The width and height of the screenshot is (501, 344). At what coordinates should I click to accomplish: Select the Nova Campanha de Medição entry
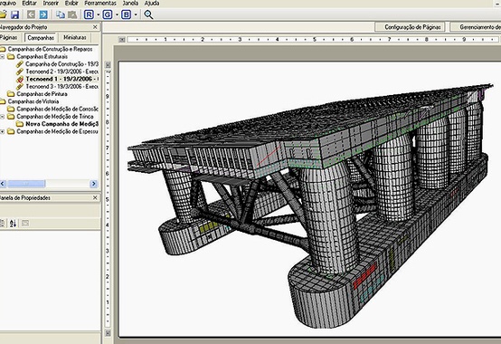coord(62,124)
